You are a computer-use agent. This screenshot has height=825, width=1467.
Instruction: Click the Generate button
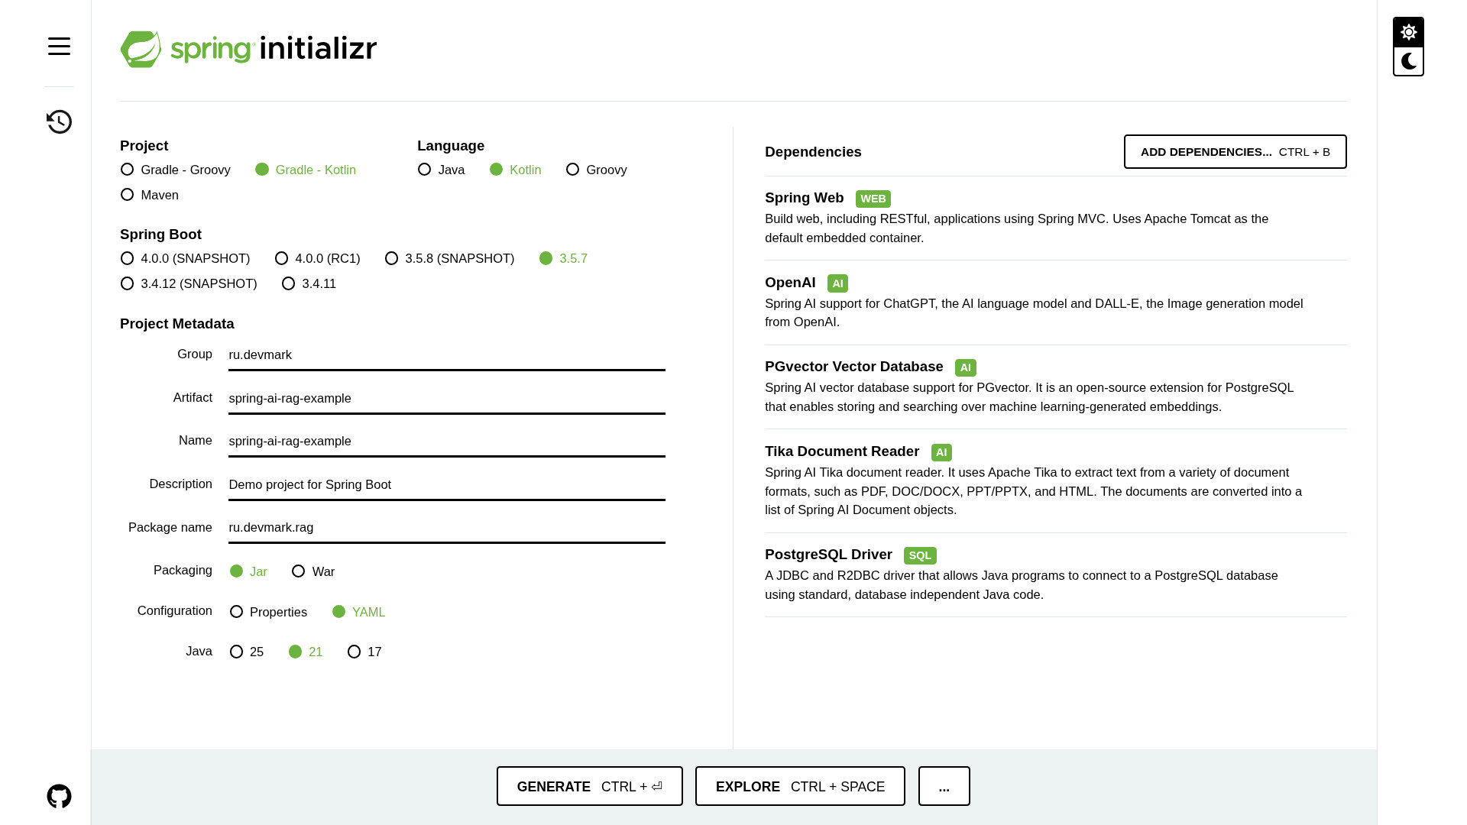click(589, 786)
